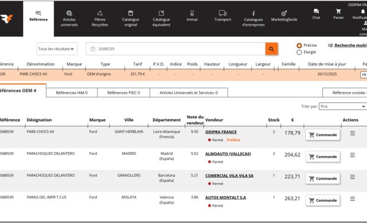Click the orange magnifier search button
This screenshot has height=223, width=367.
(271, 49)
